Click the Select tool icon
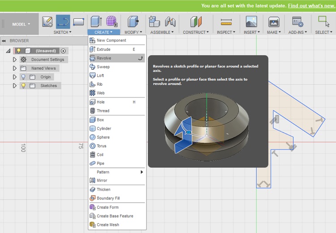 [323, 21]
